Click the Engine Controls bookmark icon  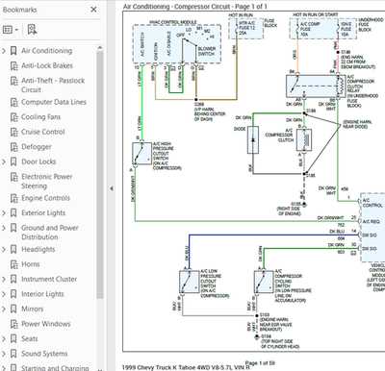pyautogui.click(x=13, y=198)
